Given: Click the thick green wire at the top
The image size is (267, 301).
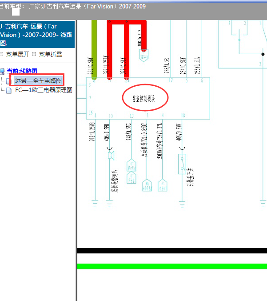Looking at the screenshot, I should (94, 50).
